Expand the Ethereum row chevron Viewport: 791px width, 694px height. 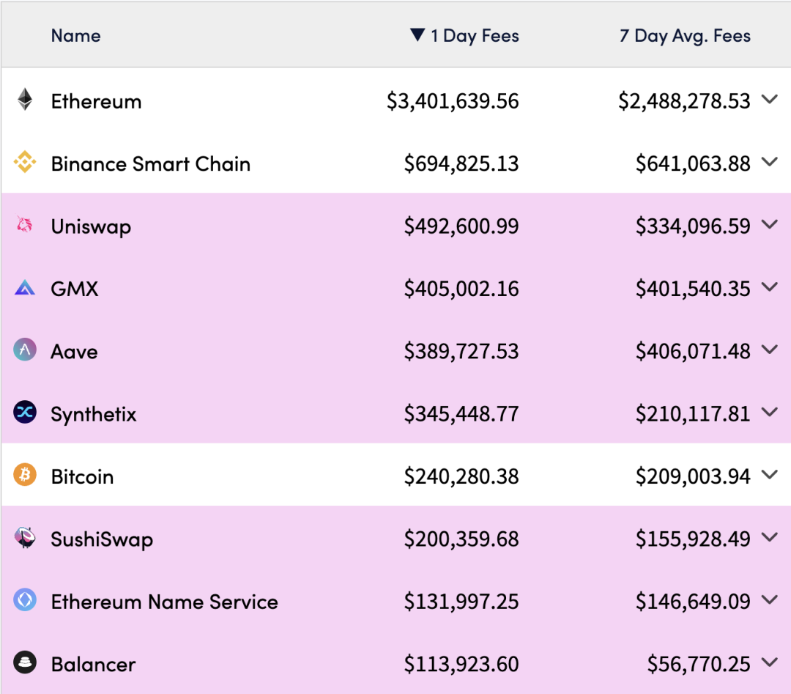click(769, 100)
